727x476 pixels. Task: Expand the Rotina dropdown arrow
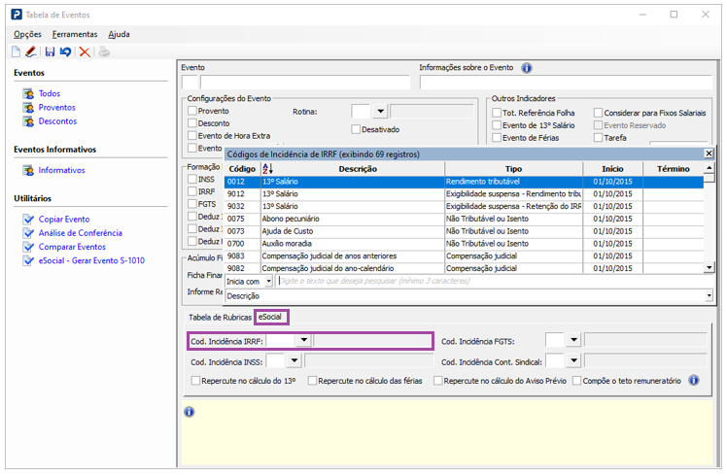(x=380, y=112)
